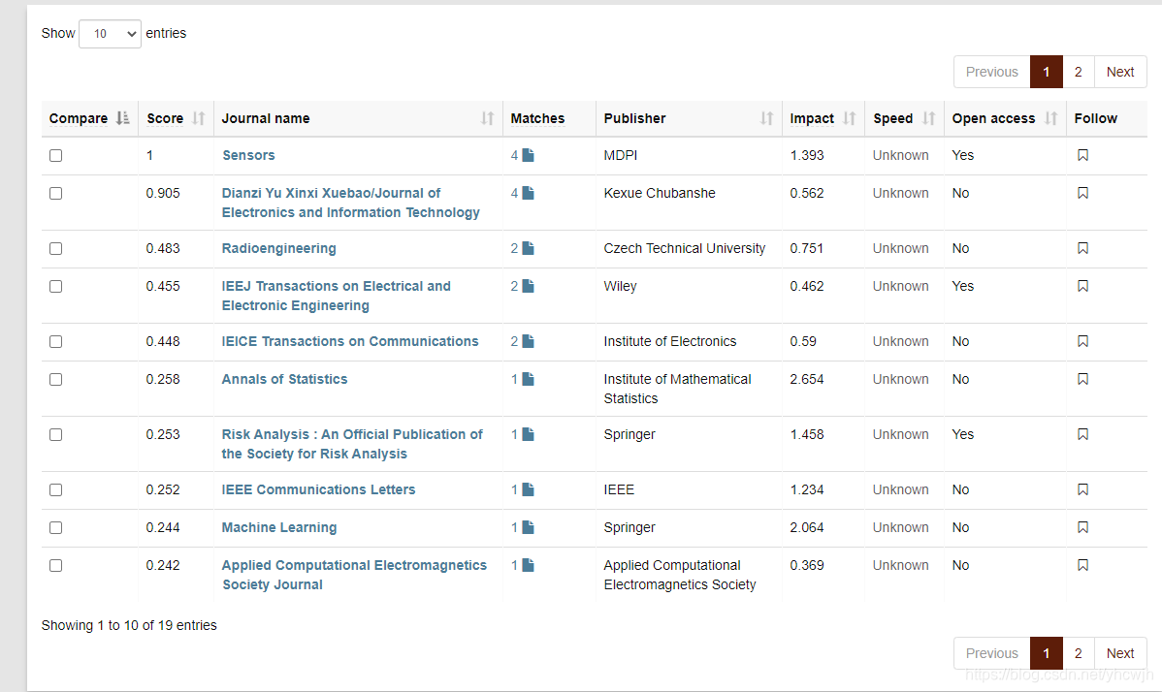The height and width of the screenshot is (692, 1162).
Task: Show matches for IEEE Communications Letters
Action: [528, 490]
